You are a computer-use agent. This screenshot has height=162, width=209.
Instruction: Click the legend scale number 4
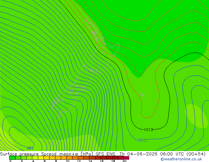33,161
